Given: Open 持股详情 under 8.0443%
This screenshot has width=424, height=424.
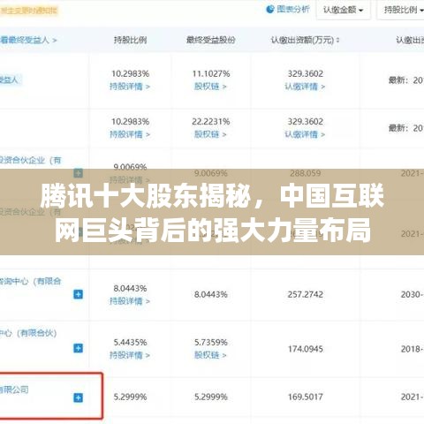Looking at the screenshot, I should tap(130, 301).
